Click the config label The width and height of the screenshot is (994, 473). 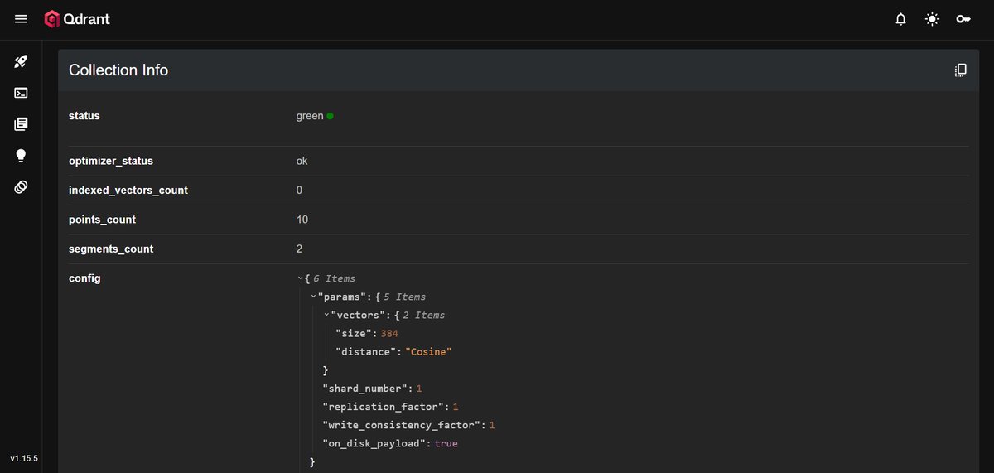pos(84,278)
